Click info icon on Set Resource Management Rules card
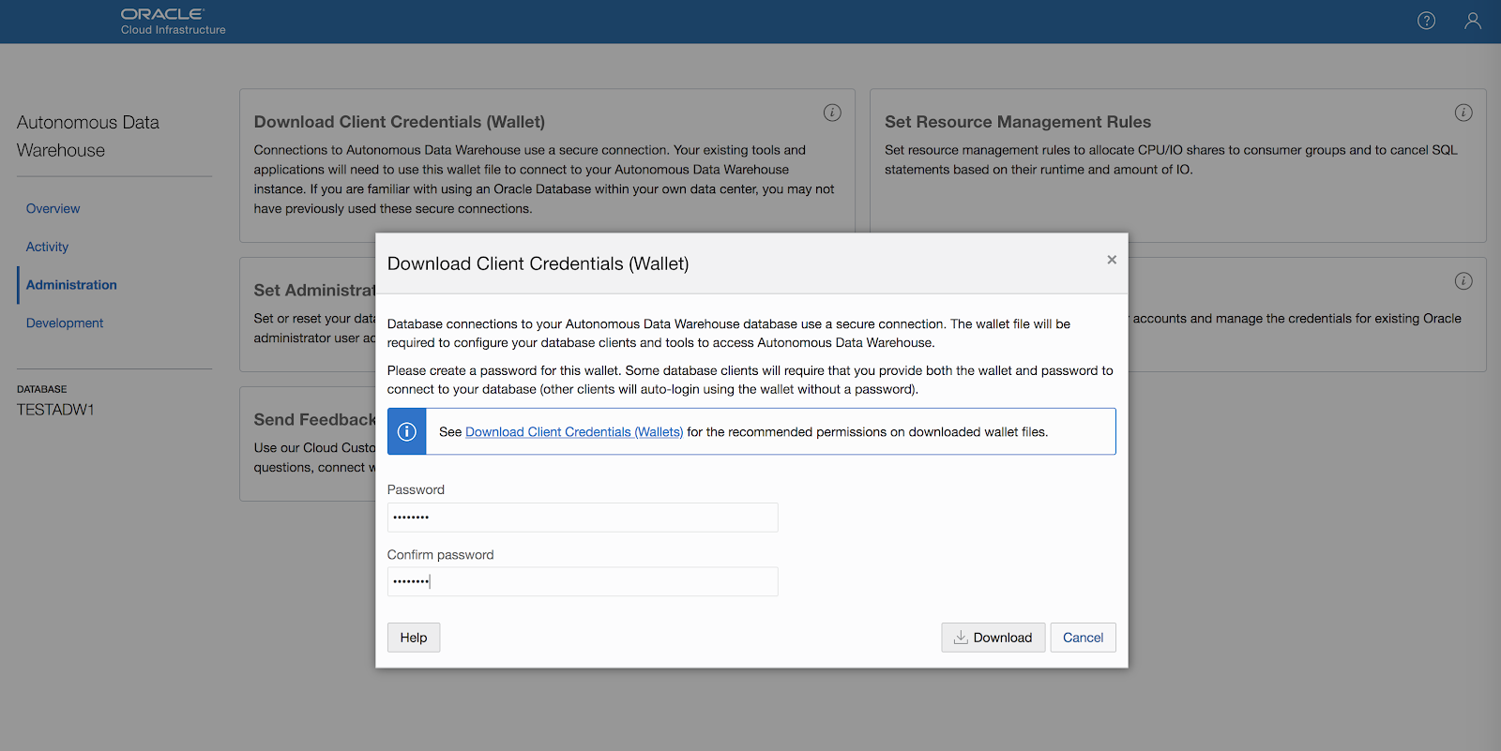 1463,113
